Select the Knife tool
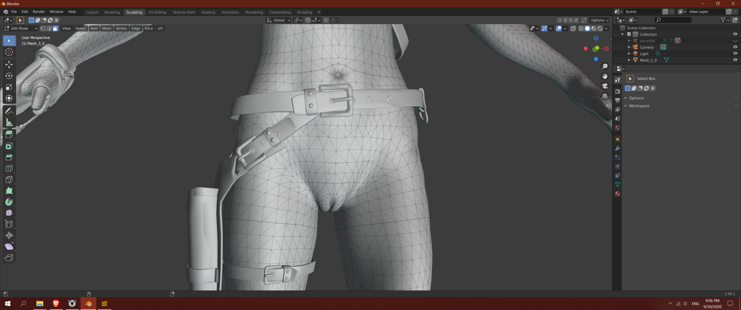Viewport: 741px width, 310px height. point(9,180)
